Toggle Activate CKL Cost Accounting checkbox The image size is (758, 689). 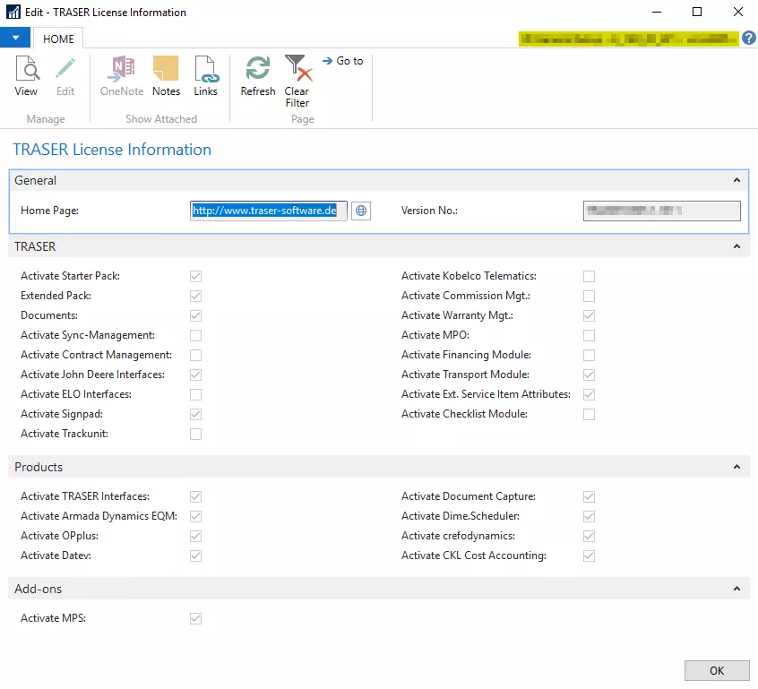point(589,556)
